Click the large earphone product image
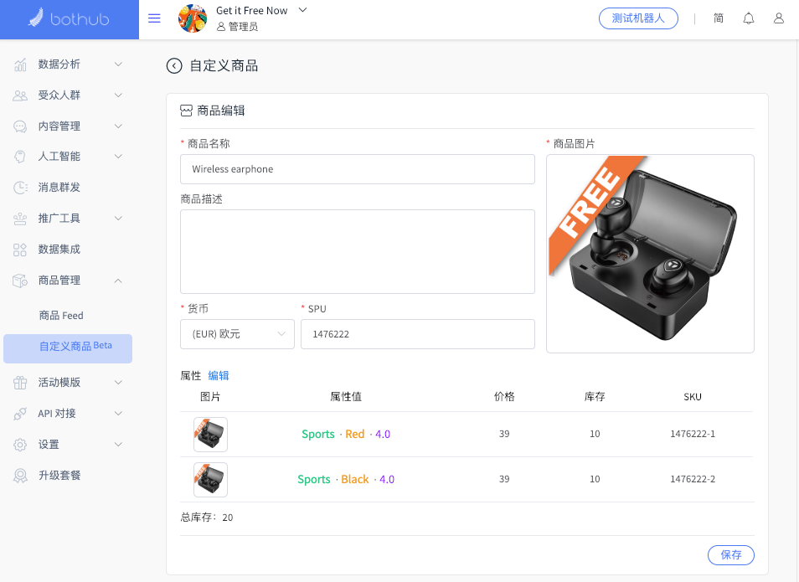This screenshot has height=582, width=799. 650,254
